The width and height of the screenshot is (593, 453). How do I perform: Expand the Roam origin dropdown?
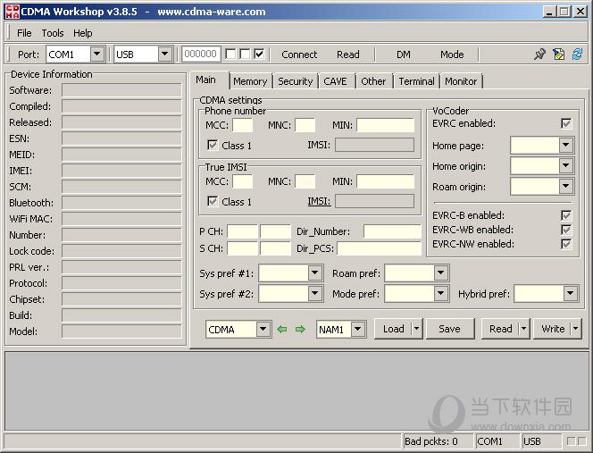(x=566, y=186)
